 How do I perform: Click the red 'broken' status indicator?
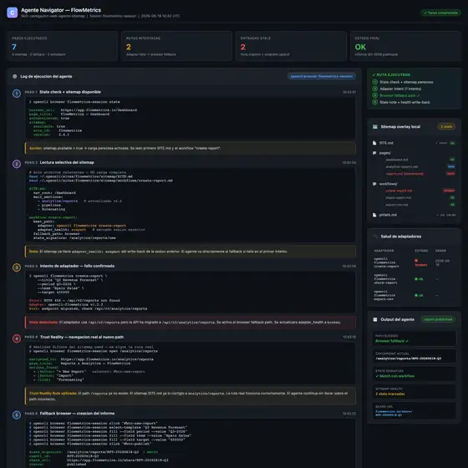[421, 262]
